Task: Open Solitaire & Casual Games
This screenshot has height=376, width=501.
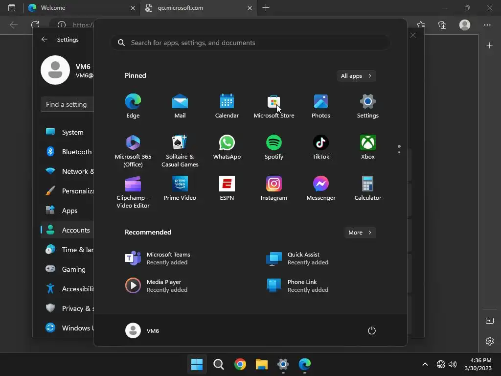Action: [x=180, y=151]
